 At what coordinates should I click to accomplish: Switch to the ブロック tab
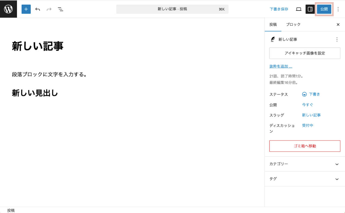pos(293,25)
